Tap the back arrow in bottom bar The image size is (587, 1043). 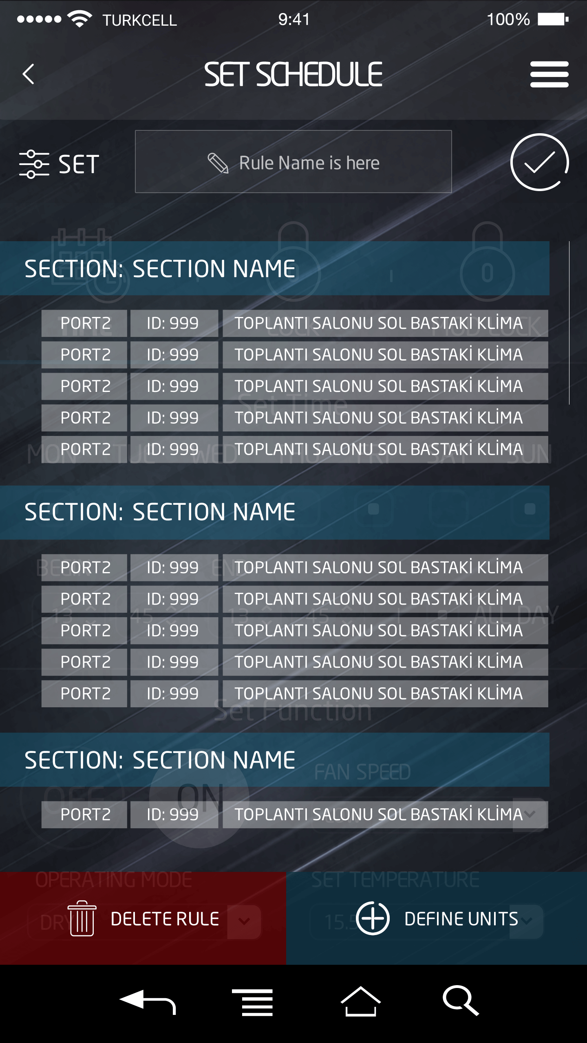(147, 1001)
